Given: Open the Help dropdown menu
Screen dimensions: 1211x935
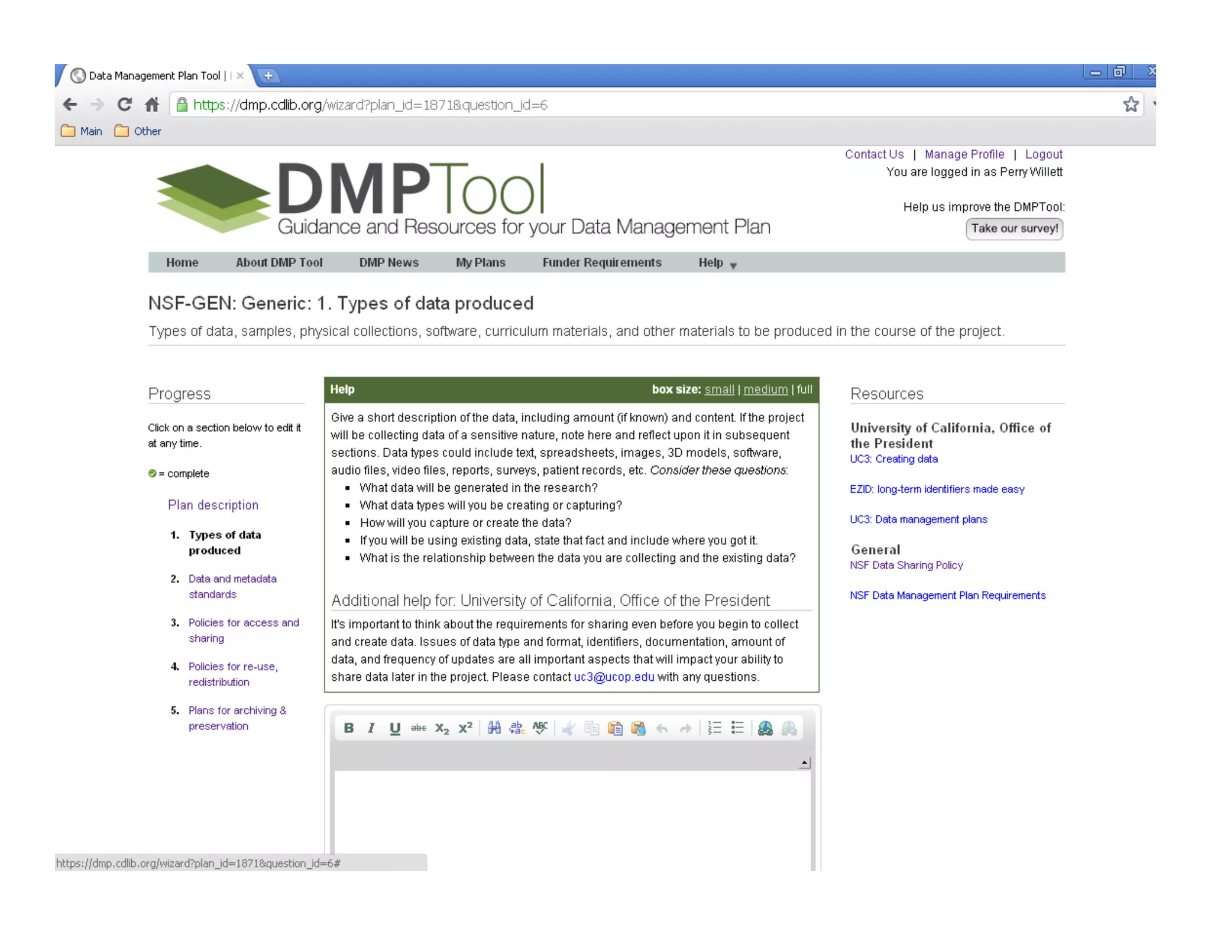Looking at the screenshot, I should 717,263.
